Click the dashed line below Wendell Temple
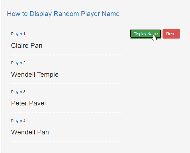This screenshot has width=190, height=153. 66,84
